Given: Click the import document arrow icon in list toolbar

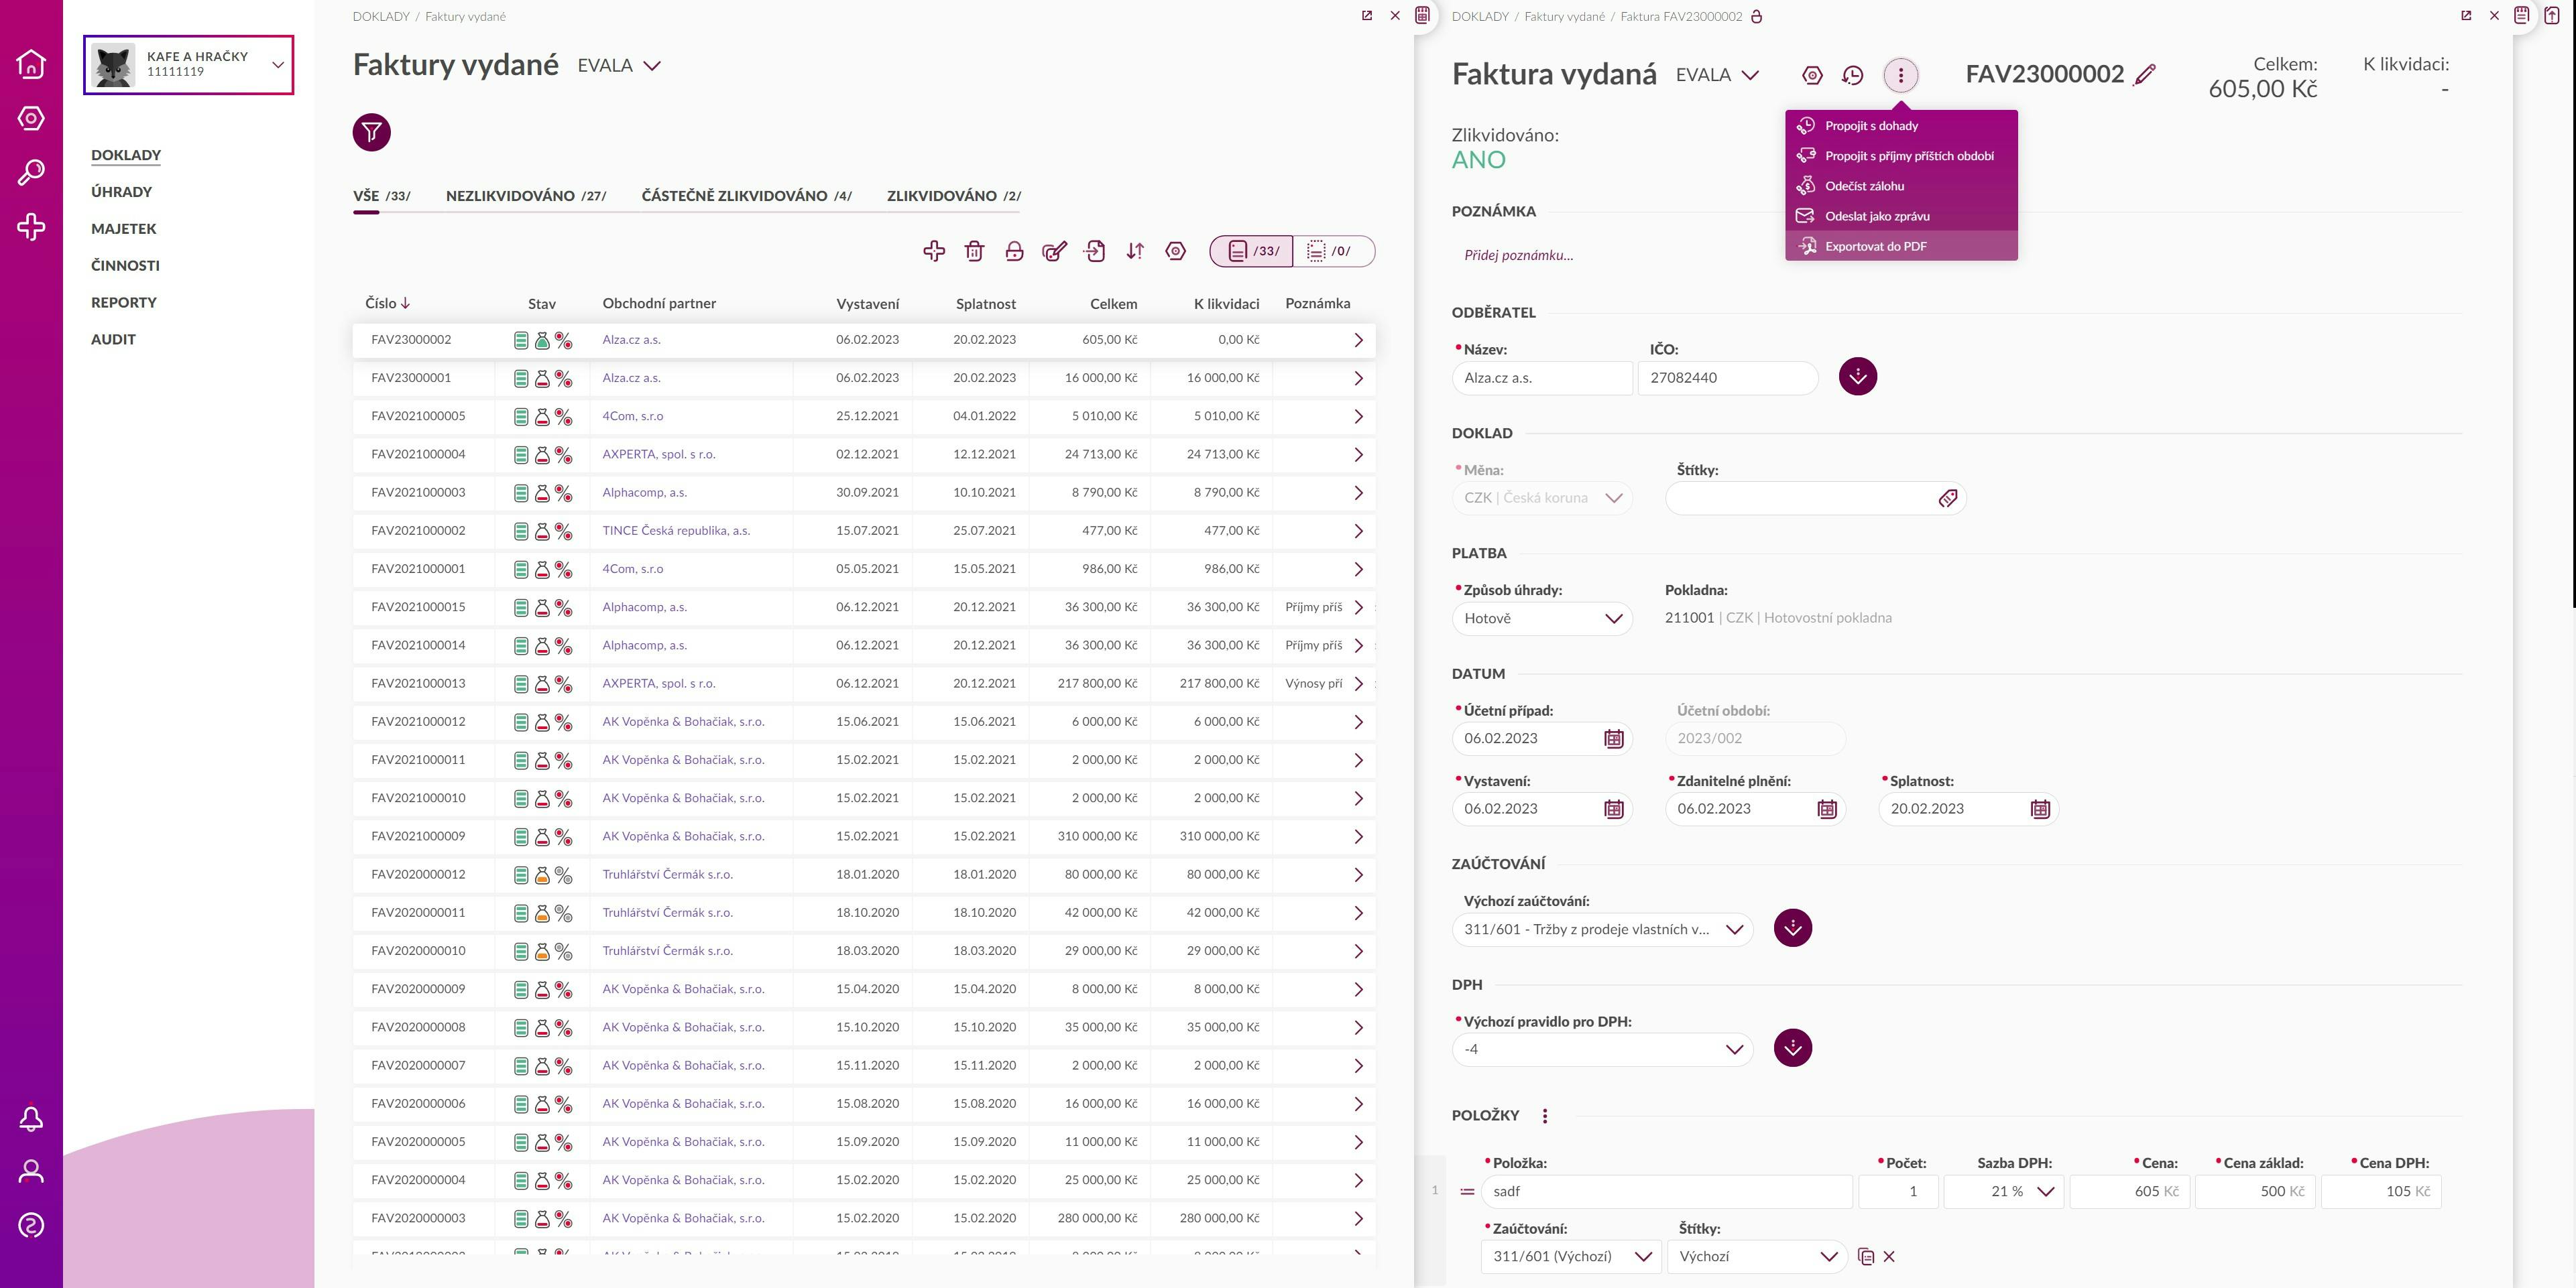Looking at the screenshot, I should click(1095, 251).
